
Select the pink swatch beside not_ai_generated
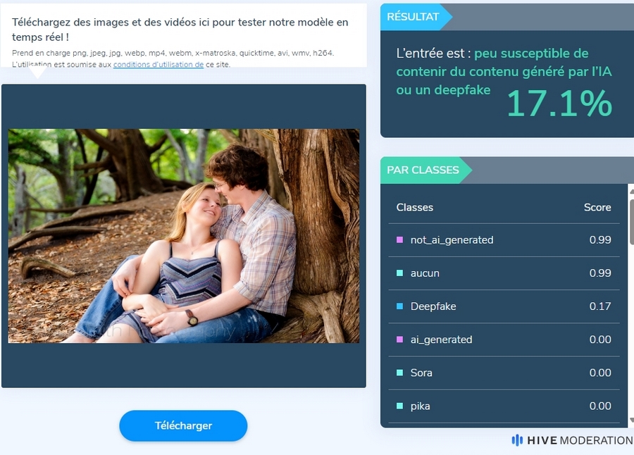399,240
